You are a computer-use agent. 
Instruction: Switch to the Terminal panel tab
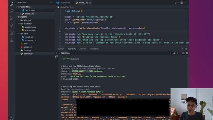point(72,49)
